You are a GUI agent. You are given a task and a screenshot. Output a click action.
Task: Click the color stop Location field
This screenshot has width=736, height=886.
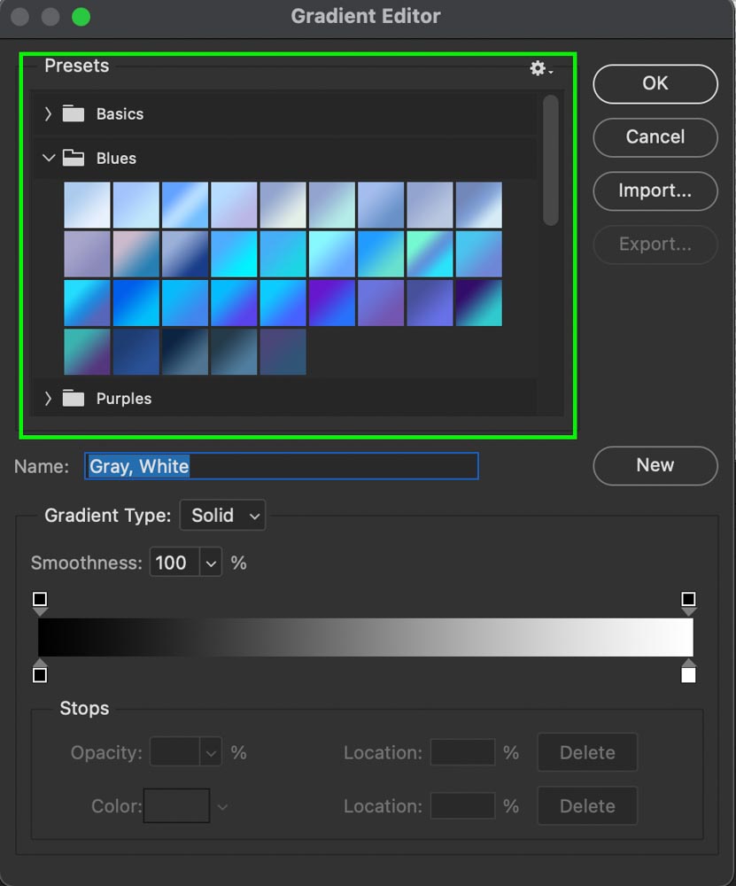pyautogui.click(x=462, y=806)
